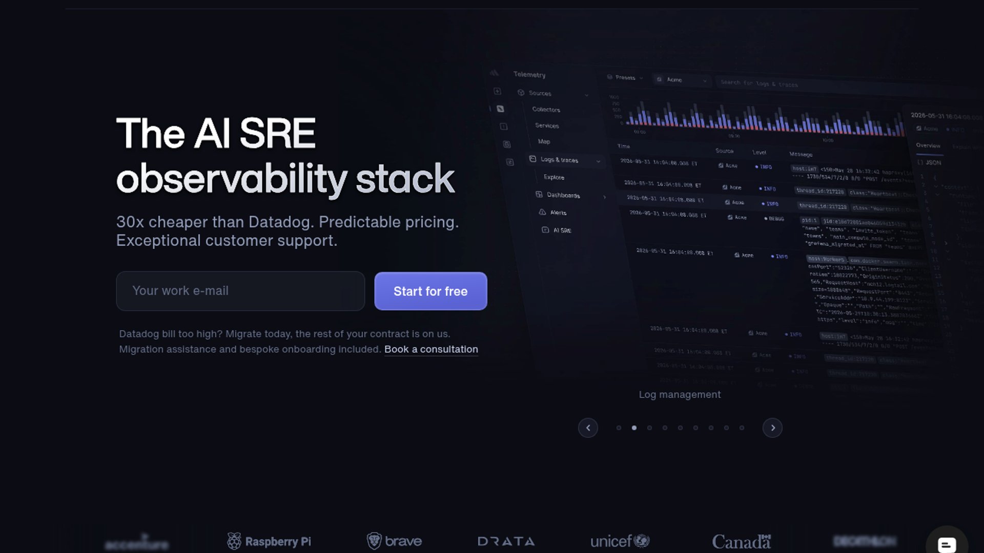Focus the Your work e-mail field

[240, 291]
